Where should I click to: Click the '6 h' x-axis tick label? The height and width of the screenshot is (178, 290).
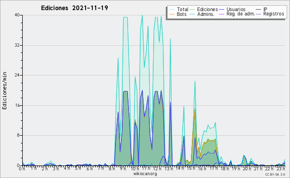tap(89, 168)
